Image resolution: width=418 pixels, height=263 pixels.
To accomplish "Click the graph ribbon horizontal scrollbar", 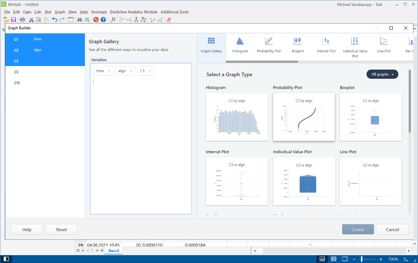I will 262,61.
